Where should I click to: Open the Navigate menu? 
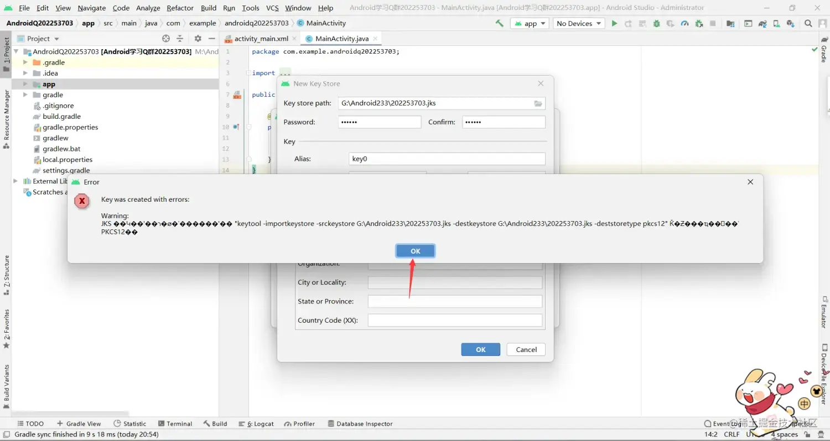(92, 8)
